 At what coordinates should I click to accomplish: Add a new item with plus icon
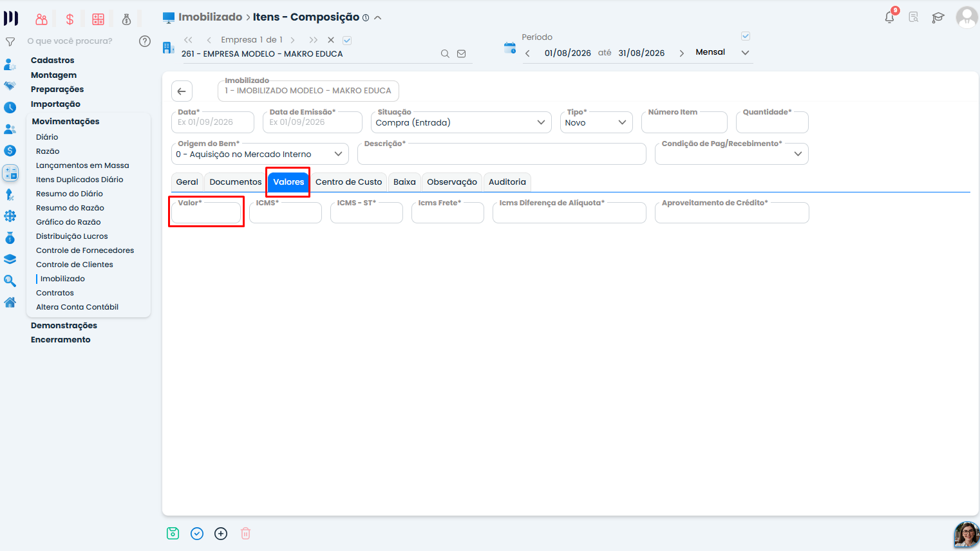tap(221, 533)
